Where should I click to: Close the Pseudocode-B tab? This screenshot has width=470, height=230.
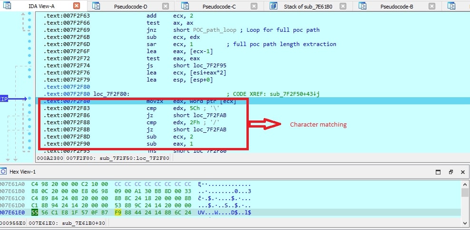pos(431,6)
